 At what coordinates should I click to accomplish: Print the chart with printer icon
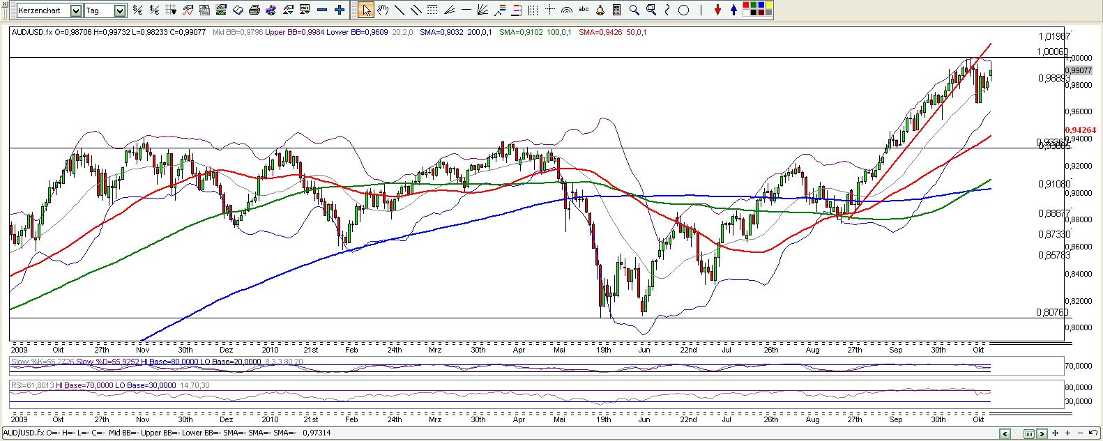coord(254,10)
